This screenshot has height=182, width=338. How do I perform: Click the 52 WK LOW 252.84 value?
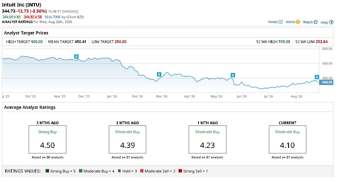tap(322, 42)
